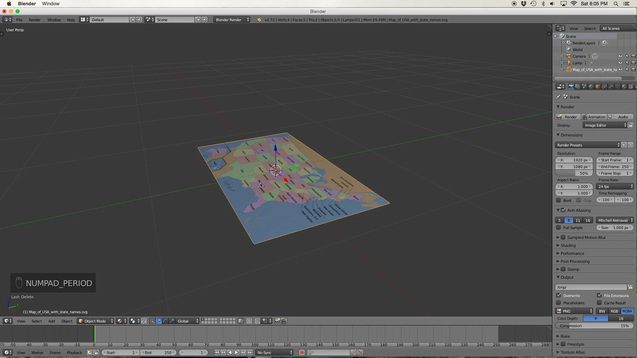Open the Modifiers wrench tab

(x=611, y=87)
